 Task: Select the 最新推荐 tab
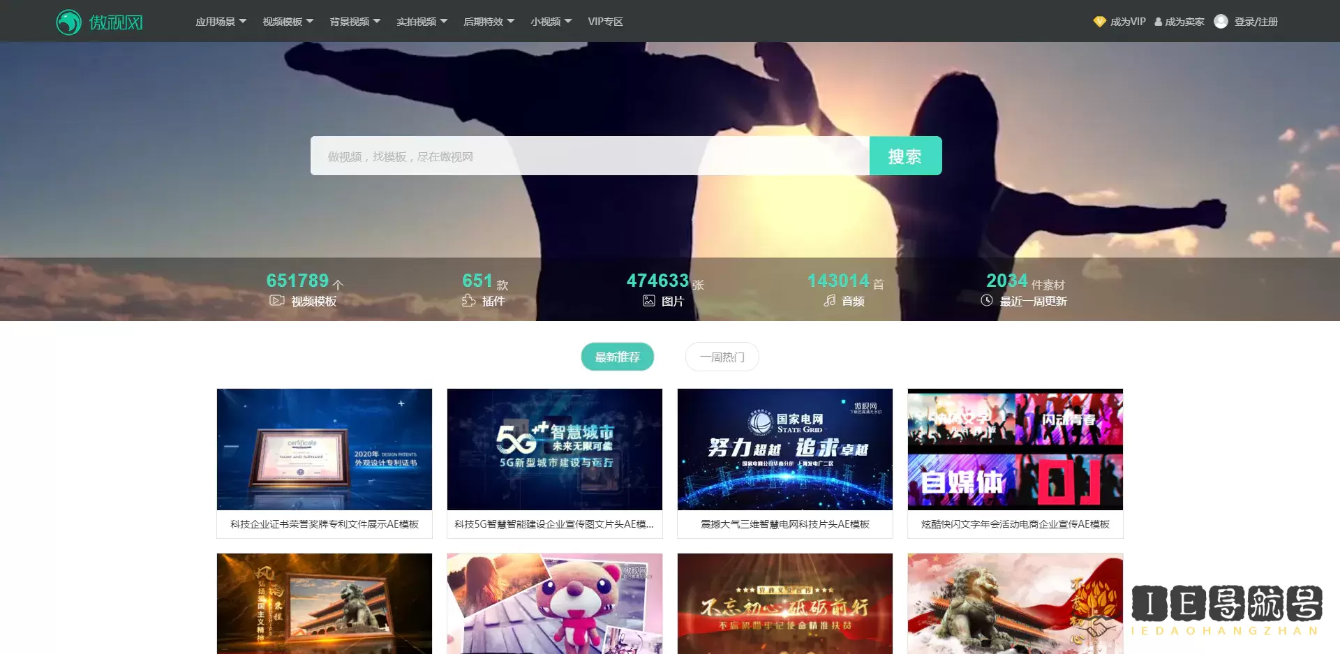tap(617, 357)
